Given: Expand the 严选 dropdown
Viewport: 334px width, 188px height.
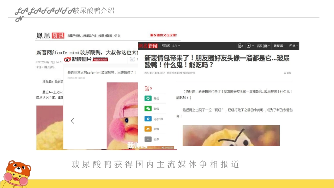Looking at the screenshot, I should click(x=293, y=46).
